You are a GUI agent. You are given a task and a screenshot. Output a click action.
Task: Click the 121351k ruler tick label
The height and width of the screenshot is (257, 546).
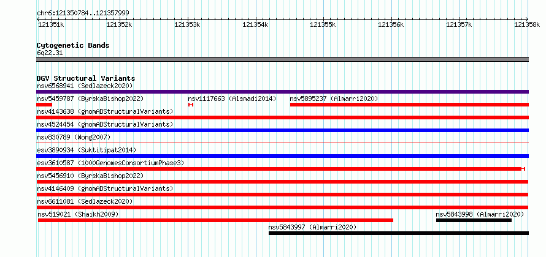click(x=50, y=24)
